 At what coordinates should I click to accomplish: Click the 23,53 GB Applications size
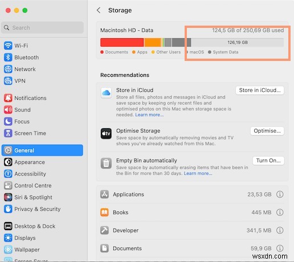(259, 194)
